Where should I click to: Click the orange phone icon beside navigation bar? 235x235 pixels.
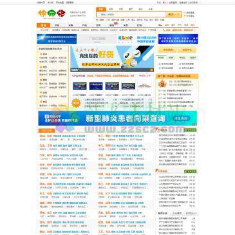(x=160, y=25)
